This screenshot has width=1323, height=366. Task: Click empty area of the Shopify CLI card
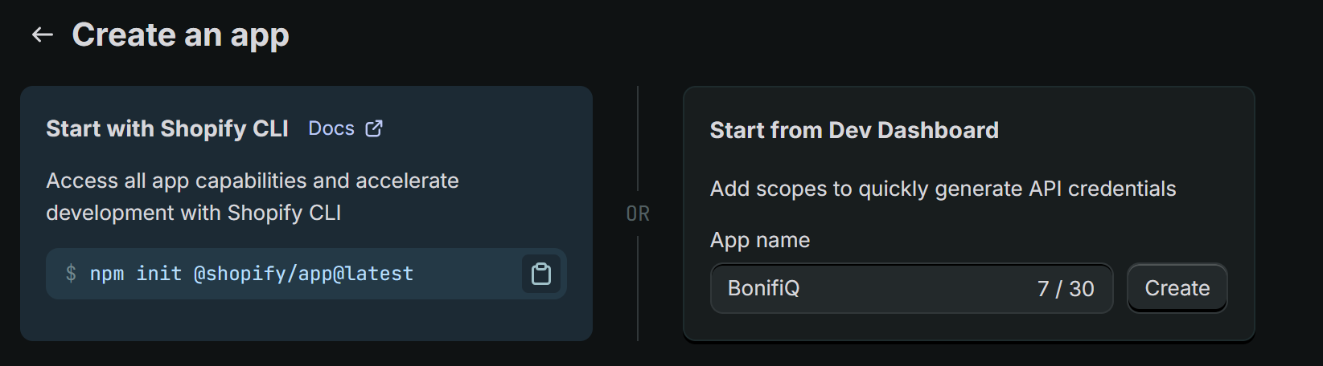click(x=306, y=319)
